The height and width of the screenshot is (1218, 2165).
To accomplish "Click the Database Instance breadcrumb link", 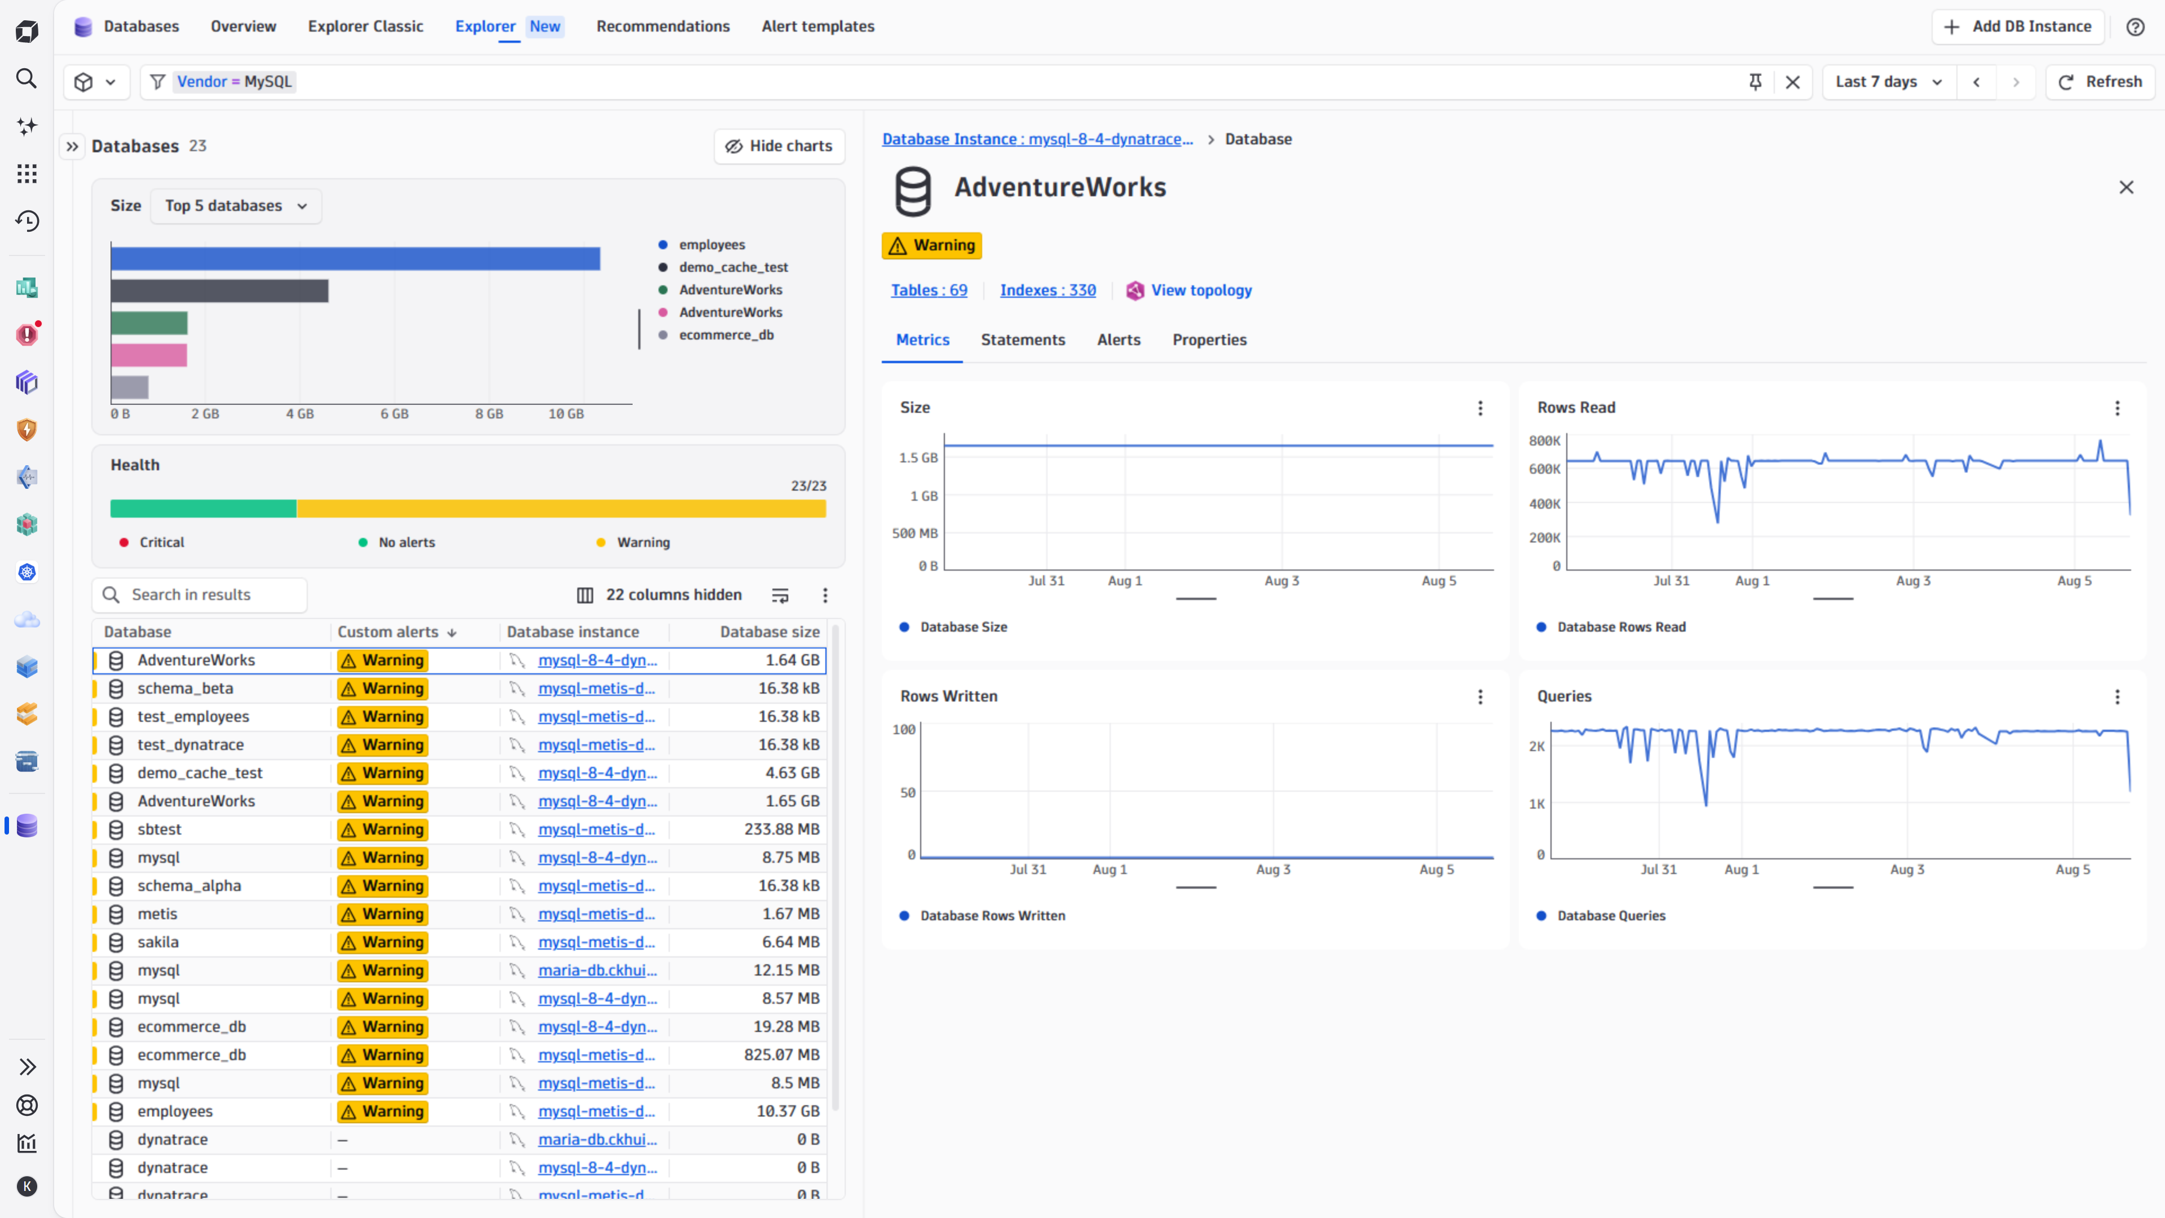I will point(1037,139).
